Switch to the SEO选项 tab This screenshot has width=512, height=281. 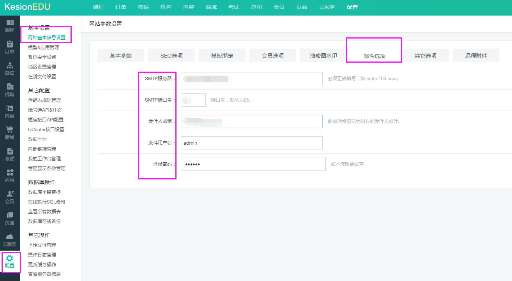click(171, 56)
